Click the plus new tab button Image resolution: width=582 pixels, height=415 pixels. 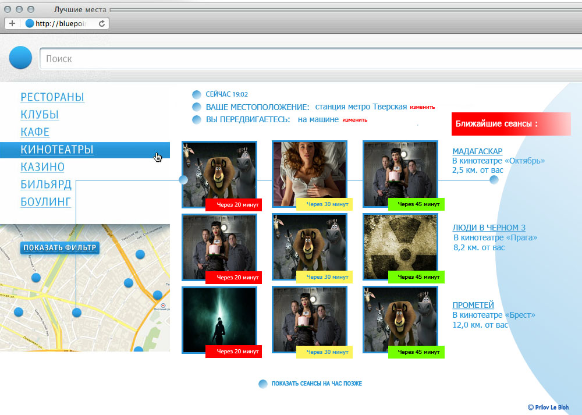(12, 24)
